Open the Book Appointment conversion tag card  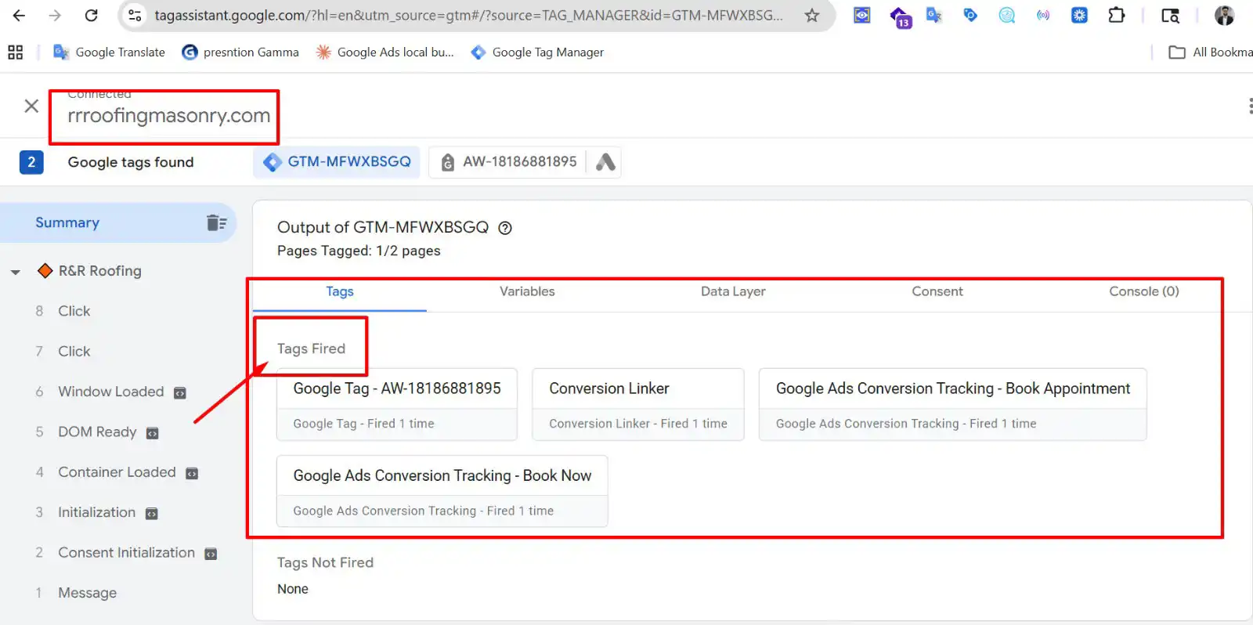[x=953, y=405]
